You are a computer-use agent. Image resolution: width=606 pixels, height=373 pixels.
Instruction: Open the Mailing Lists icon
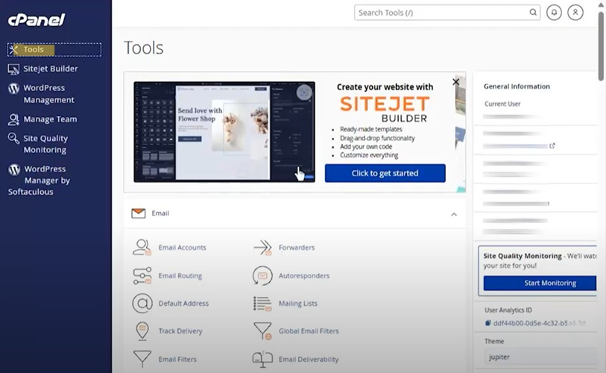[x=262, y=304]
